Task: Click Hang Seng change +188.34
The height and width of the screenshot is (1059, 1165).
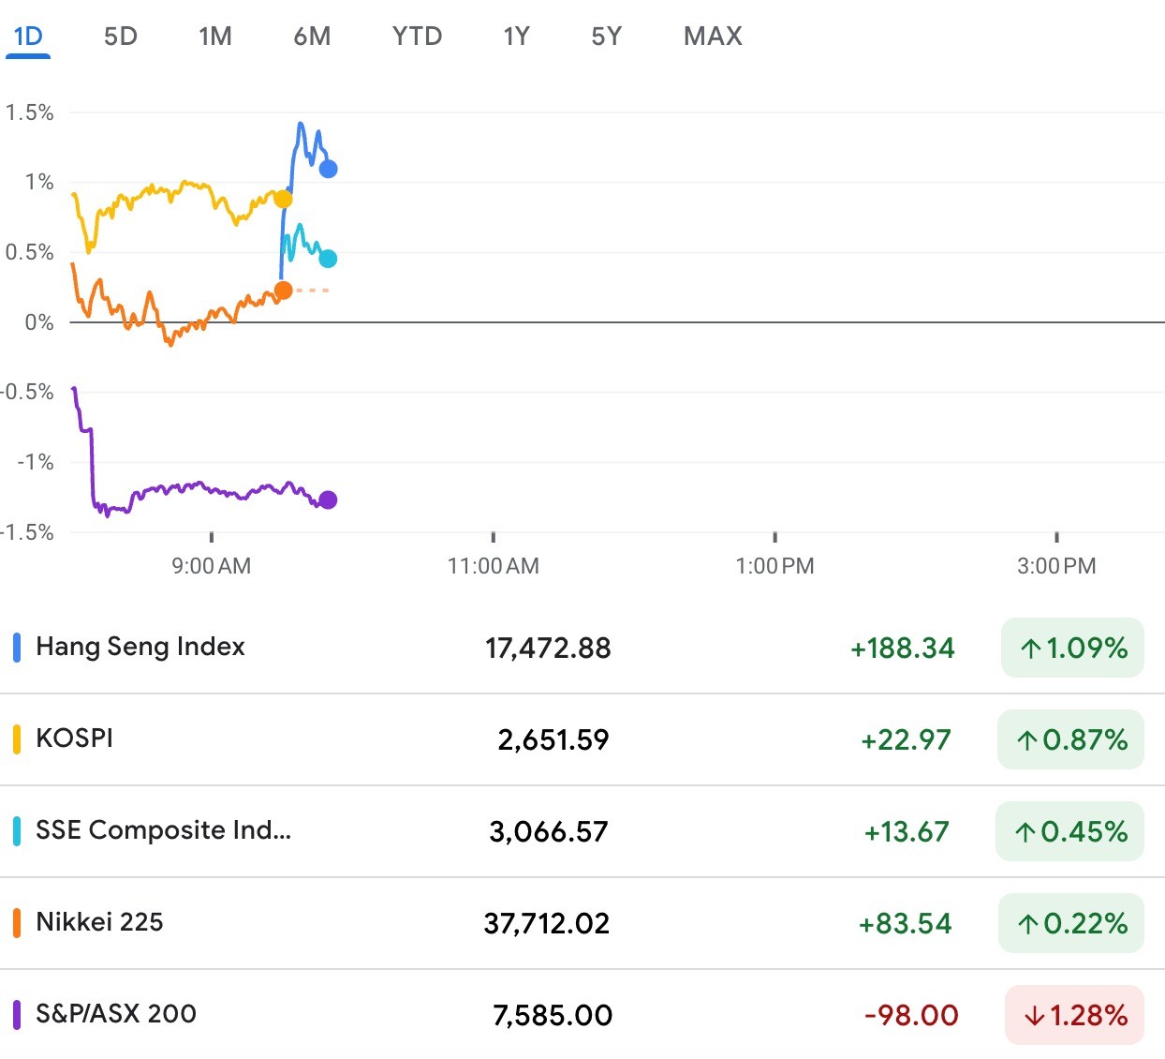Action: [x=903, y=648]
